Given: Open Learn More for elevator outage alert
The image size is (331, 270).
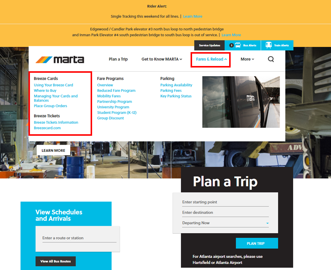Looking at the screenshot, I should click(x=231, y=35).
